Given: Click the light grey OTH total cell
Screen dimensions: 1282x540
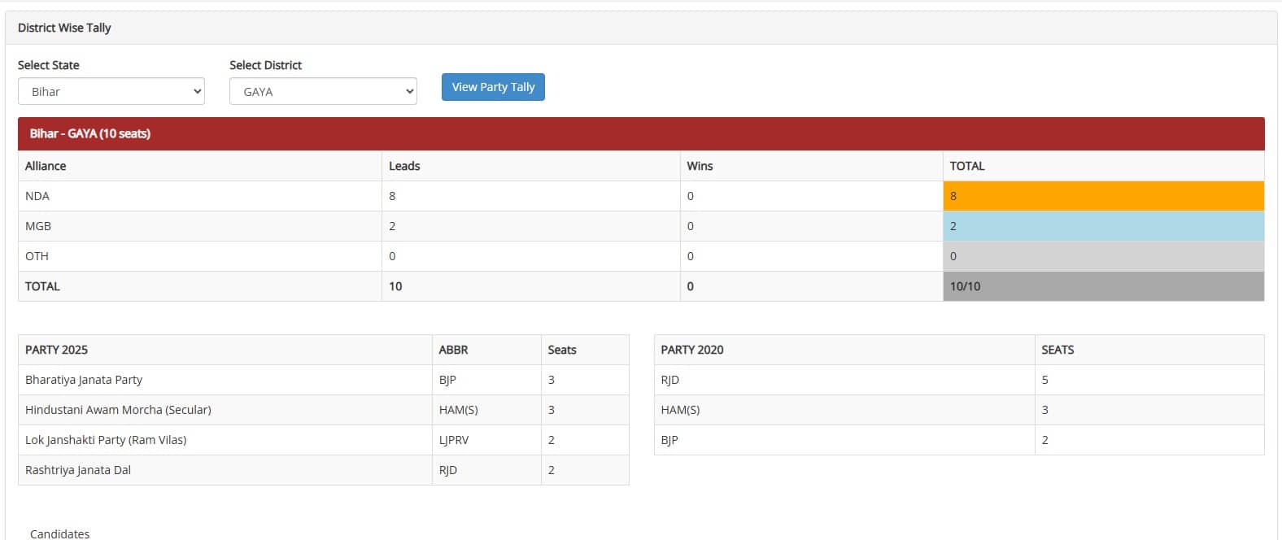Looking at the screenshot, I should click(1103, 256).
